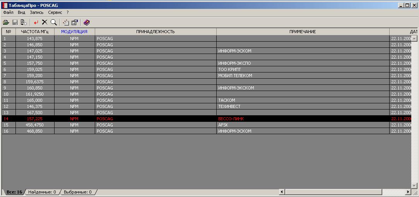
Task: Click note ТАСКОМ
Action: click(x=227, y=100)
